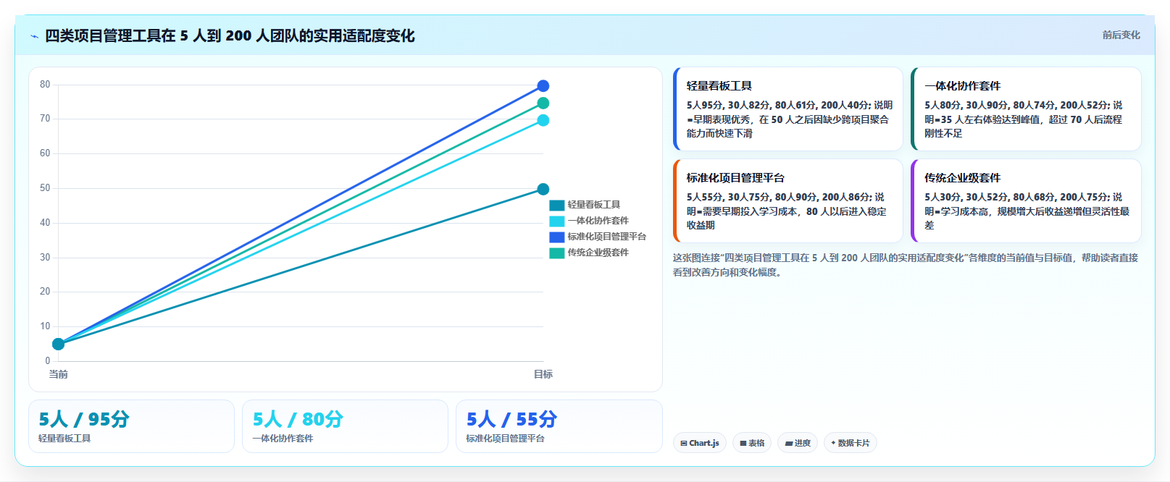Click the 5人 / 80分 stat value

coord(298,419)
